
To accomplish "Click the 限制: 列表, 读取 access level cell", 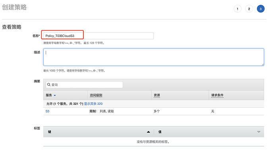I will 102,111.
